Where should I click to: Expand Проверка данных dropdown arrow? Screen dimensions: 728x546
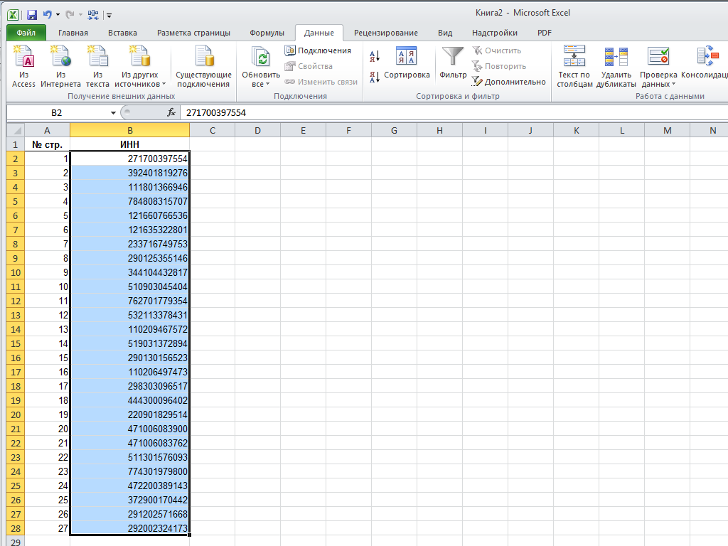point(673,85)
